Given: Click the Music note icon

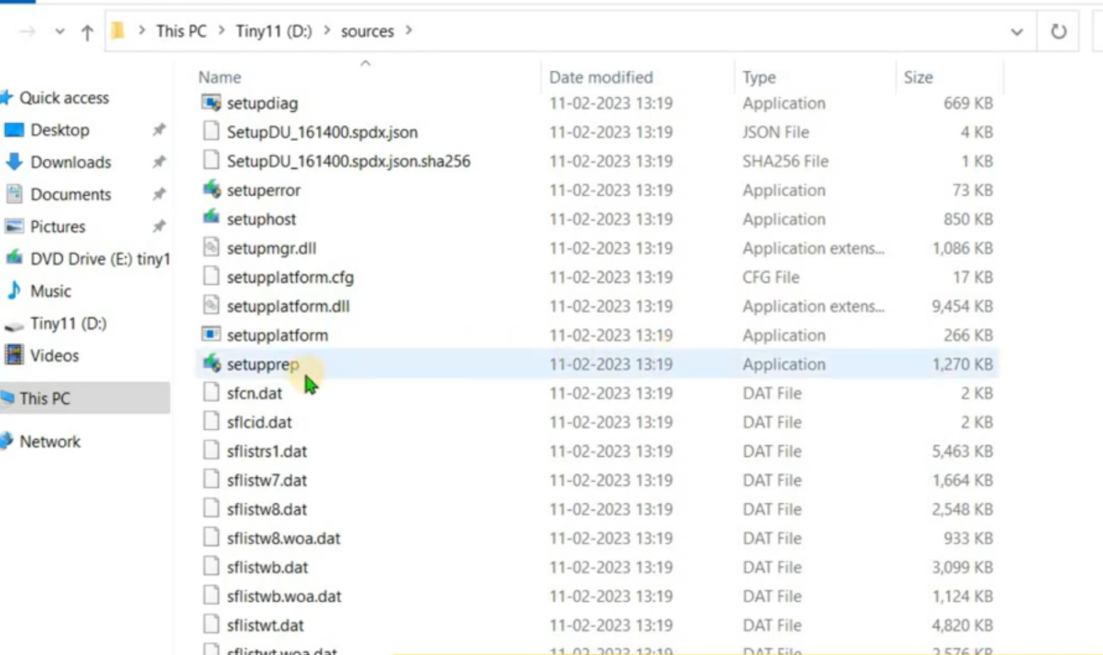Looking at the screenshot, I should (x=14, y=290).
